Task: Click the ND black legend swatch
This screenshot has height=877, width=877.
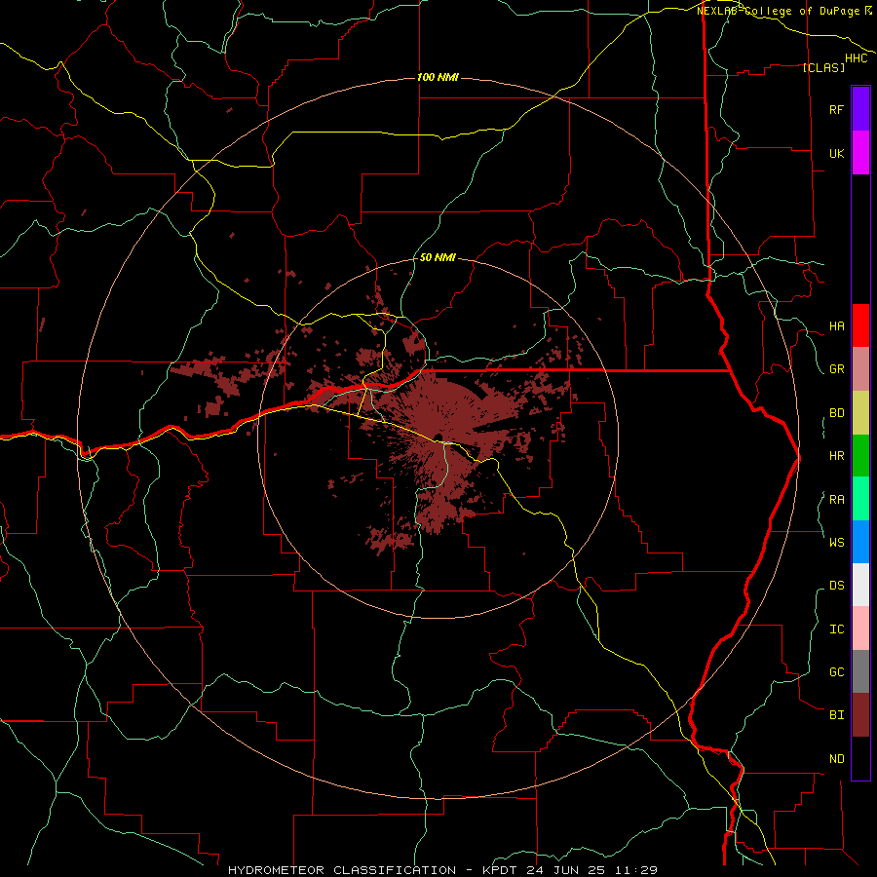Action: [x=860, y=758]
